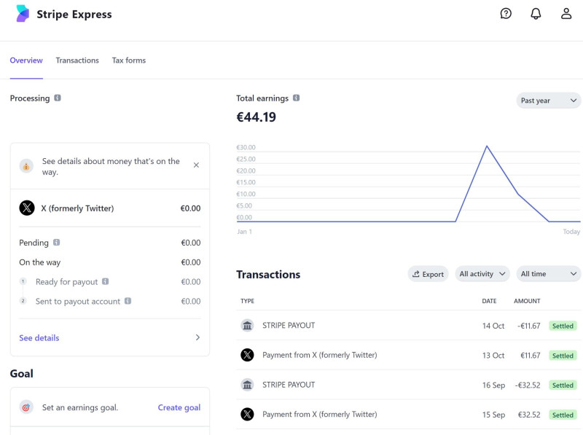Click bank icon of 16 Sep Stripe payout
Image resolution: width=583 pixels, height=435 pixels.
(x=247, y=385)
